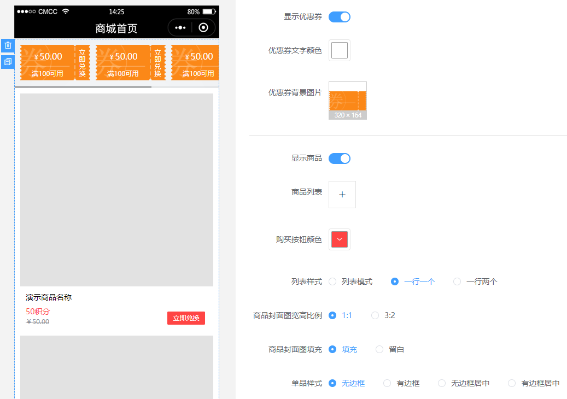The image size is (567, 399).
Task: Click plus icon to add to 商品列表
Action: (342, 195)
